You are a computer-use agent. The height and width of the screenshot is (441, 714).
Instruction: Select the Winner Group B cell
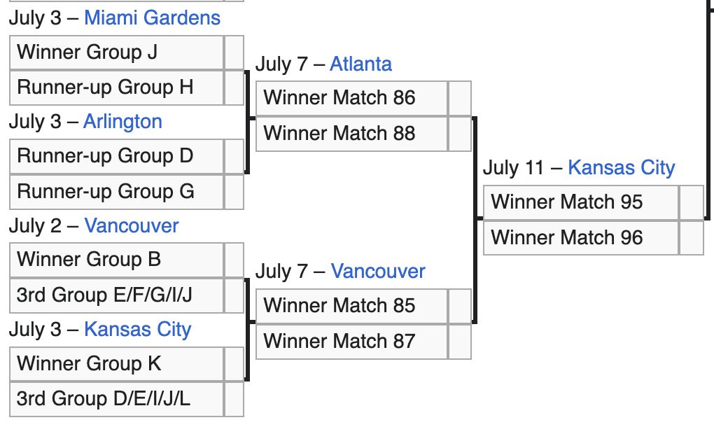click(x=117, y=260)
